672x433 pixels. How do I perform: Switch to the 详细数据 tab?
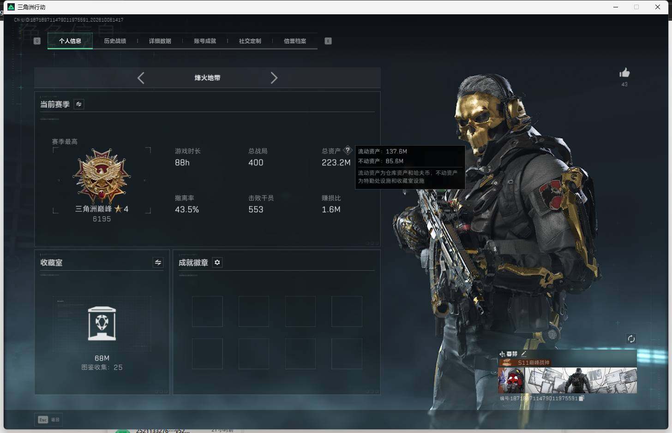click(x=160, y=41)
